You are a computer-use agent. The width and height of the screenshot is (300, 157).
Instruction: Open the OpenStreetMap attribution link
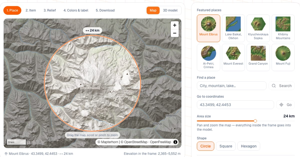click(x=134, y=142)
